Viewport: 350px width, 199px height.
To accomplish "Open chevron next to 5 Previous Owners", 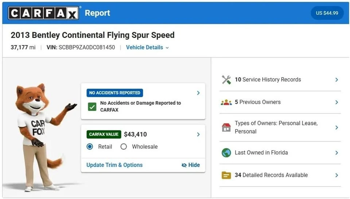I will 337,102.
